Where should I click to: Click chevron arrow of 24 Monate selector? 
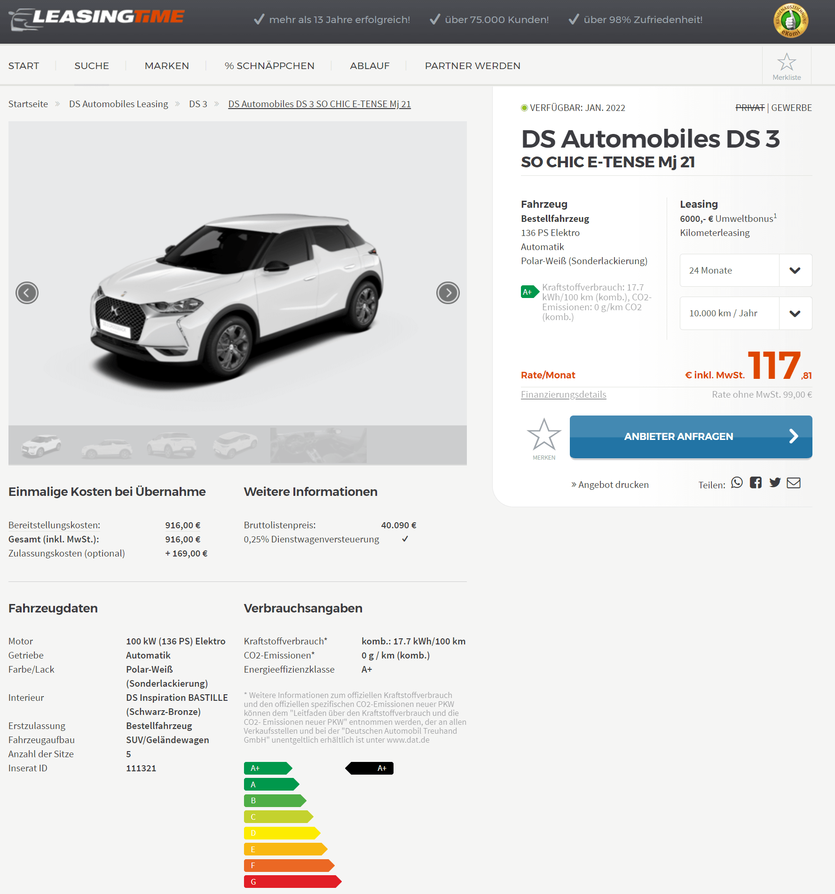[795, 270]
